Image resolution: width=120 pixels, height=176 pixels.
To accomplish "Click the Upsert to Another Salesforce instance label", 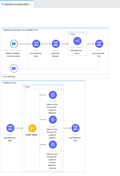I will click(52, 161).
